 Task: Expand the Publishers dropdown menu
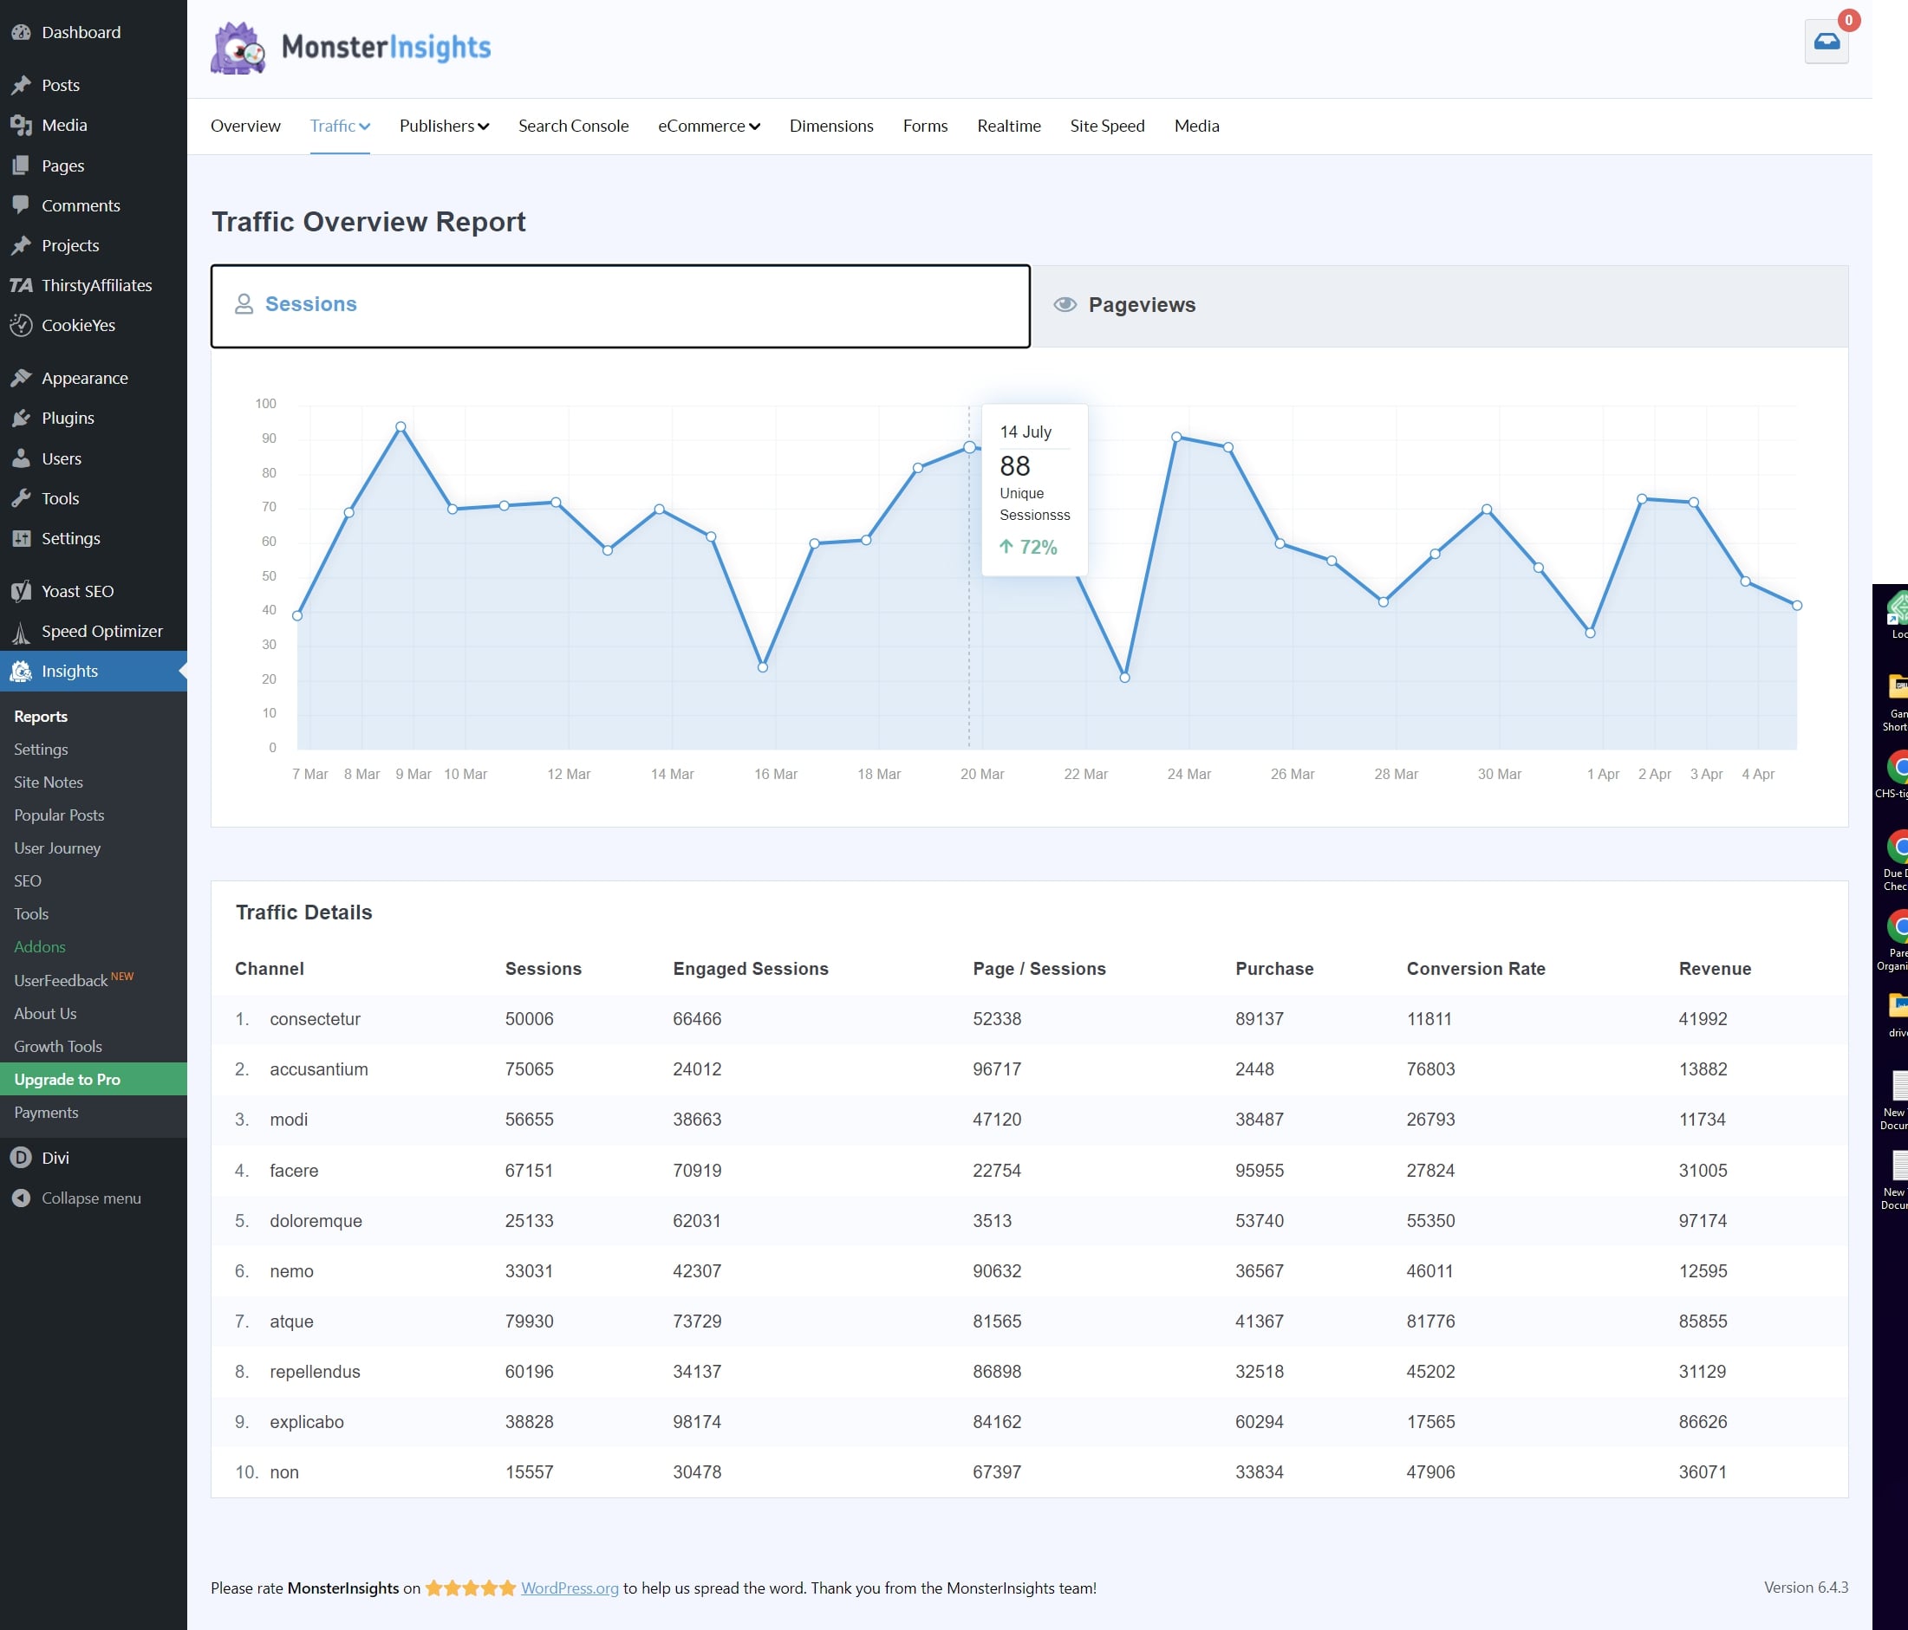pyautogui.click(x=443, y=125)
